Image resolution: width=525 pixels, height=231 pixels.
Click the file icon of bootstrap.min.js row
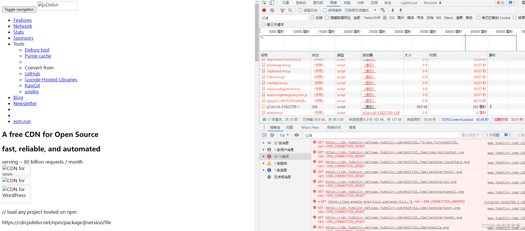(263, 65)
